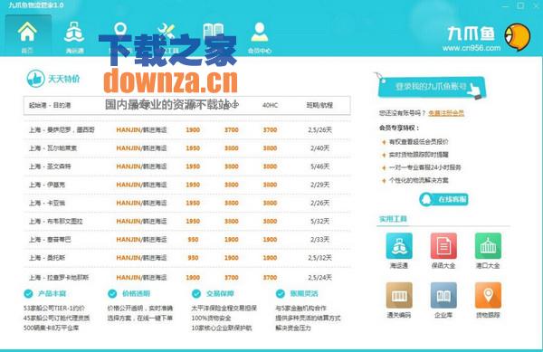Image resolution: width=543 pixels, height=352 pixels.
Task: Click the www.cn956.com website text
Action: 472,48
